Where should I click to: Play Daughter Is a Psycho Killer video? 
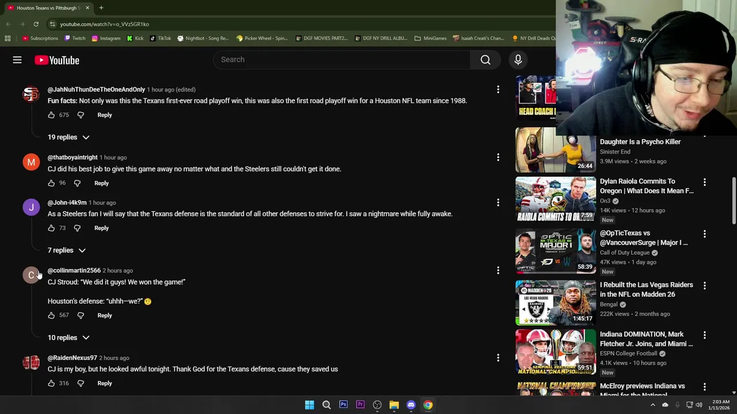click(556, 150)
